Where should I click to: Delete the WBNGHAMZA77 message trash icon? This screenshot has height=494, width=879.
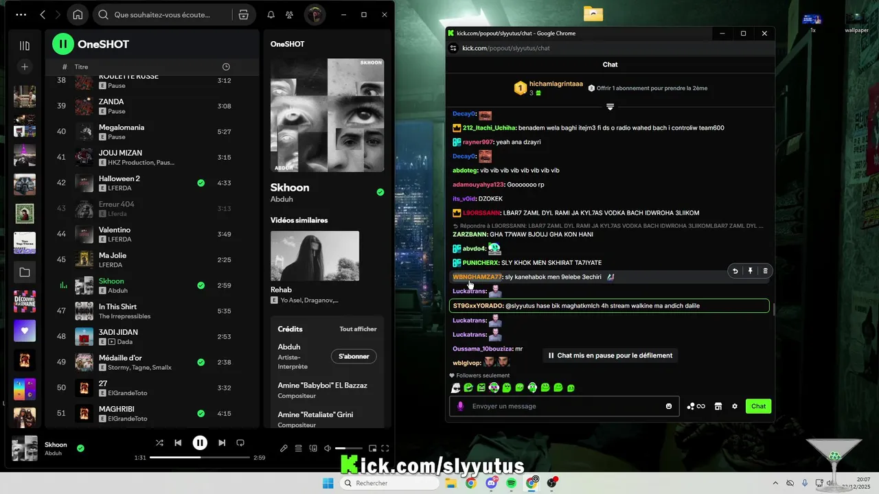tap(766, 271)
